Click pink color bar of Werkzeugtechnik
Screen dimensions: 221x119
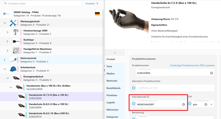point(18,23)
